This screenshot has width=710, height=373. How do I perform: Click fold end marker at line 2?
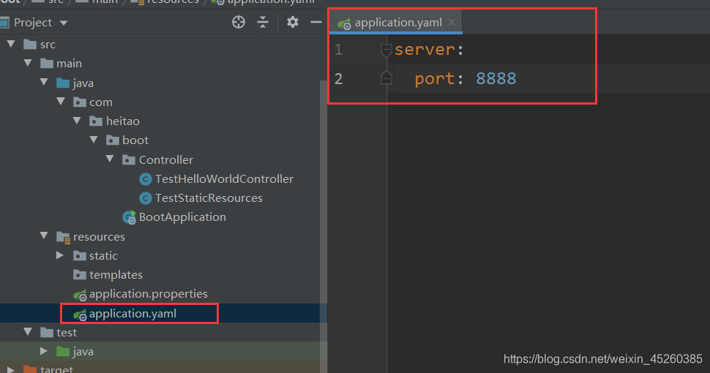click(386, 78)
